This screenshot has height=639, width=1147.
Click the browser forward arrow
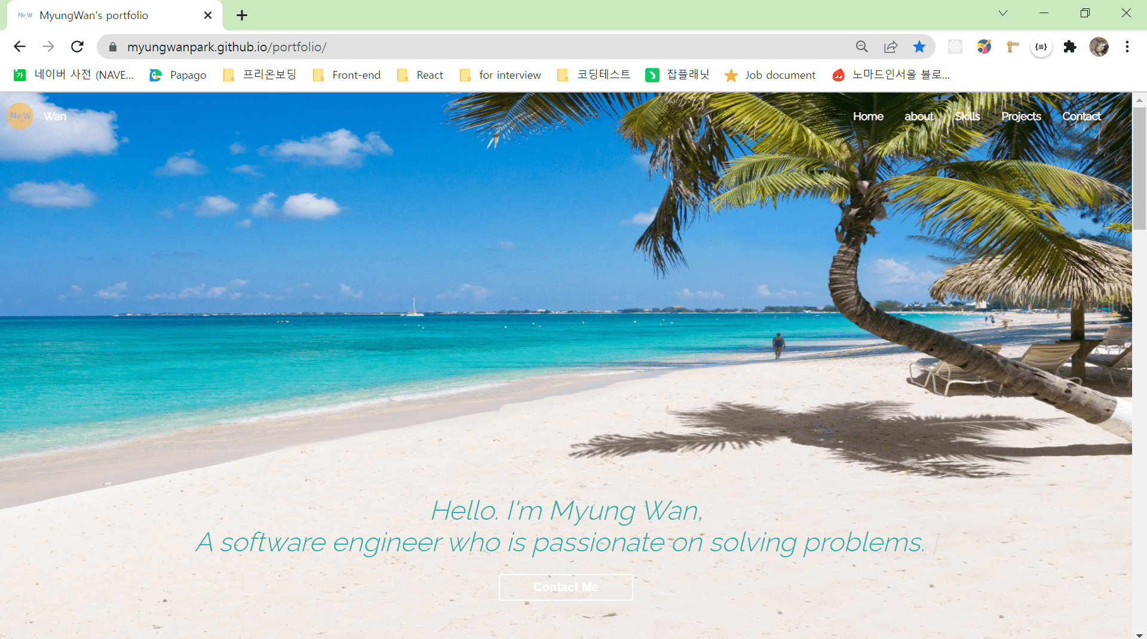click(48, 47)
